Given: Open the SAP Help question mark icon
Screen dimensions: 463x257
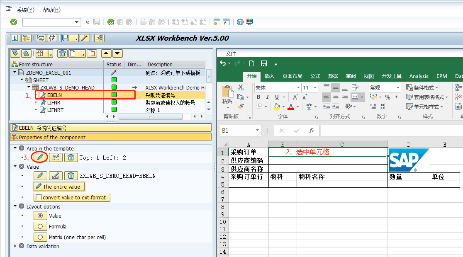Looking at the screenshot, I should click(240, 22).
